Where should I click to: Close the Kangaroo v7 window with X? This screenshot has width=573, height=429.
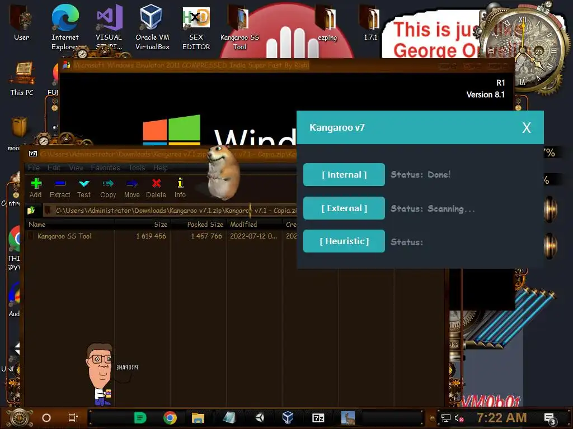coord(526,128)
